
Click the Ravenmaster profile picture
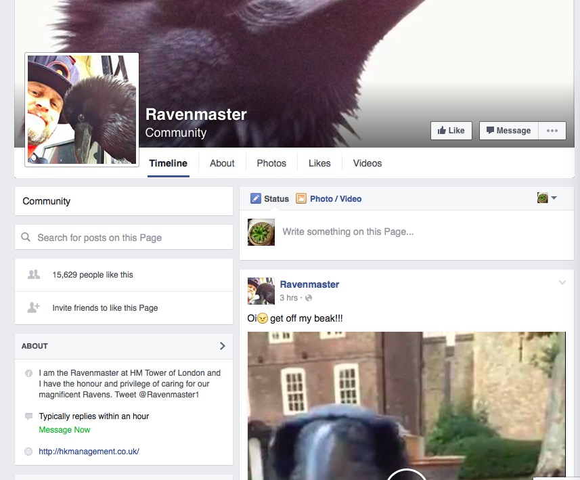pyautogui.click(x=82, y=110)
